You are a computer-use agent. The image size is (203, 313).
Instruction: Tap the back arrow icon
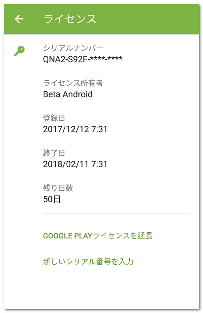[19, 19]
